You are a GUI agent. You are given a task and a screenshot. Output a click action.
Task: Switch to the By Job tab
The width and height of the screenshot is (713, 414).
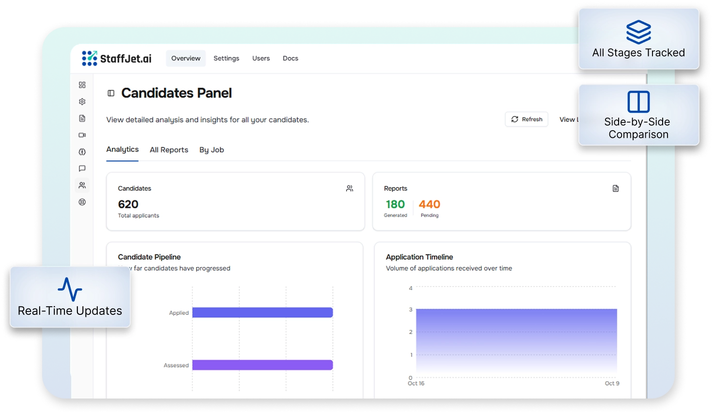pos(212,150)
